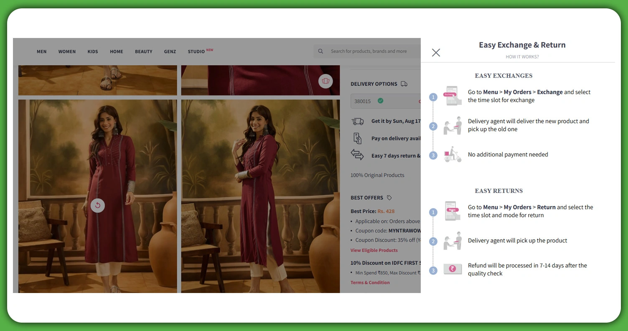
Task: Click the exchange arrows icon near Easy 7 days return
Action: (x=358, y=155)
